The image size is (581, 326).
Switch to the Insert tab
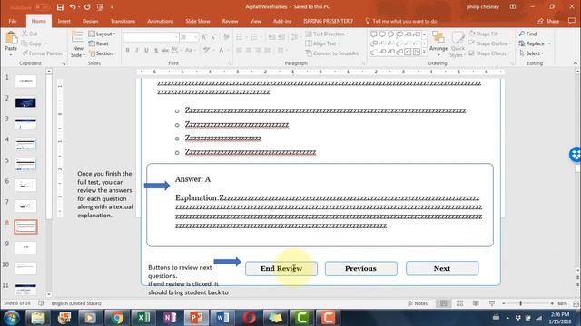coord(64,21)
